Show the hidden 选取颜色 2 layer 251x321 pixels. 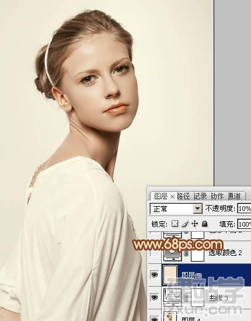(x=154, y=253)
